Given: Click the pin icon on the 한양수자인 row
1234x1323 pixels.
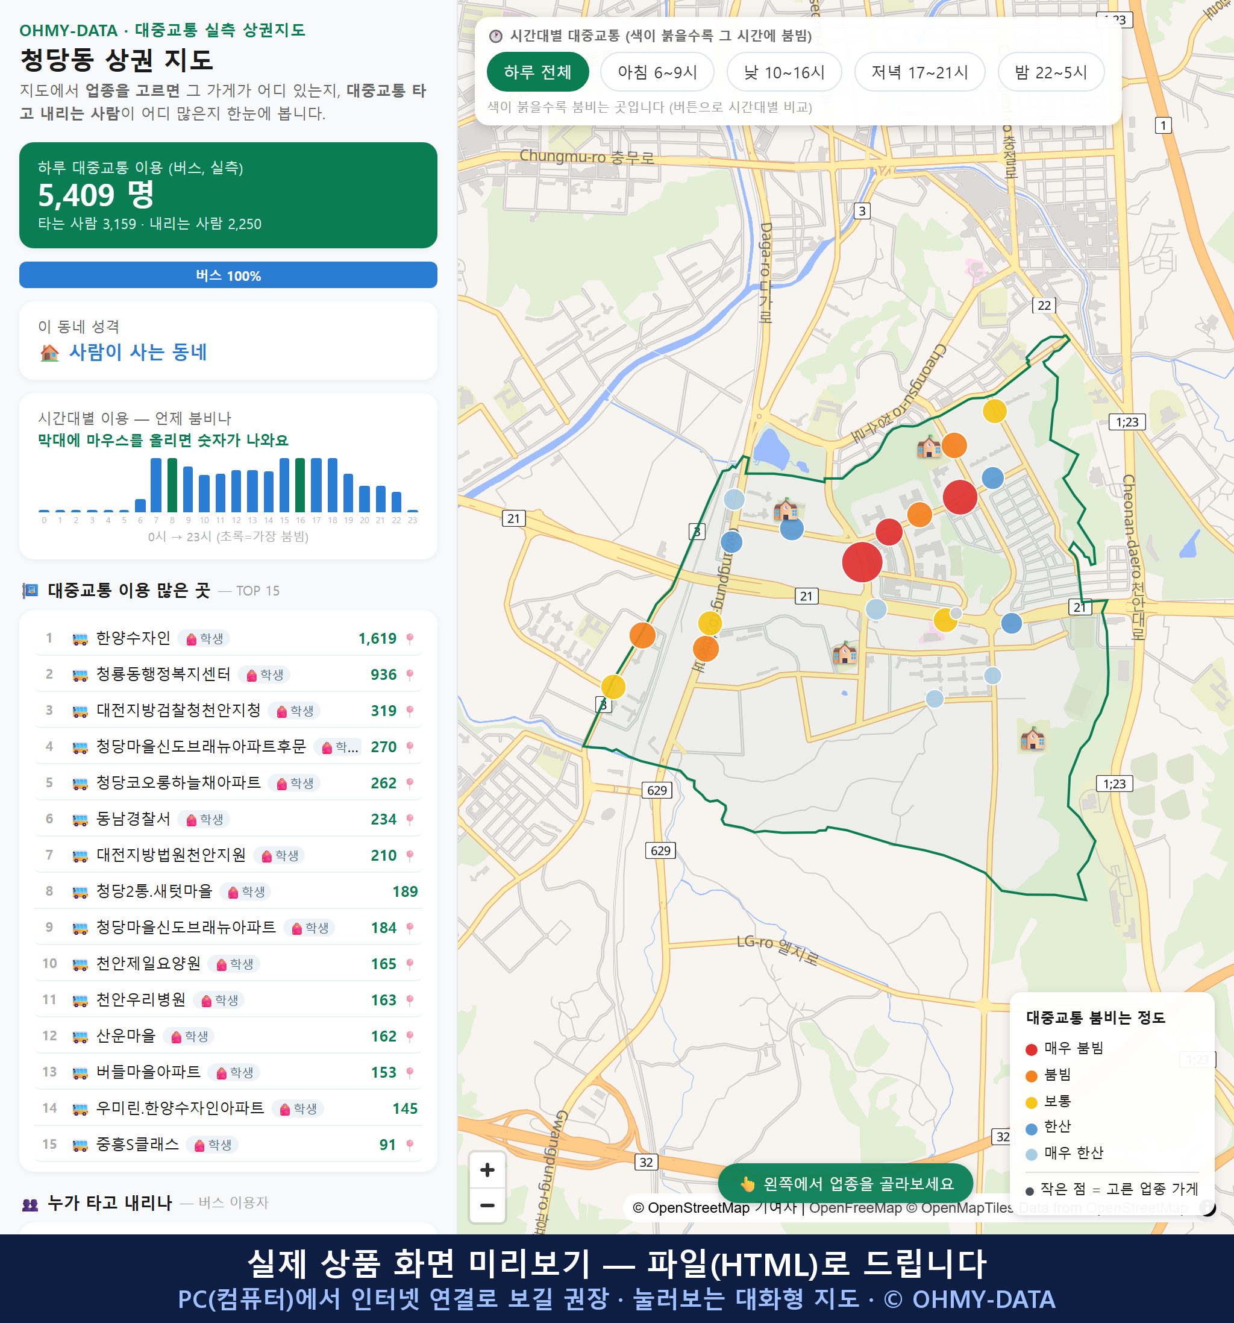Looking at the screenshot, I should [410, 639].
